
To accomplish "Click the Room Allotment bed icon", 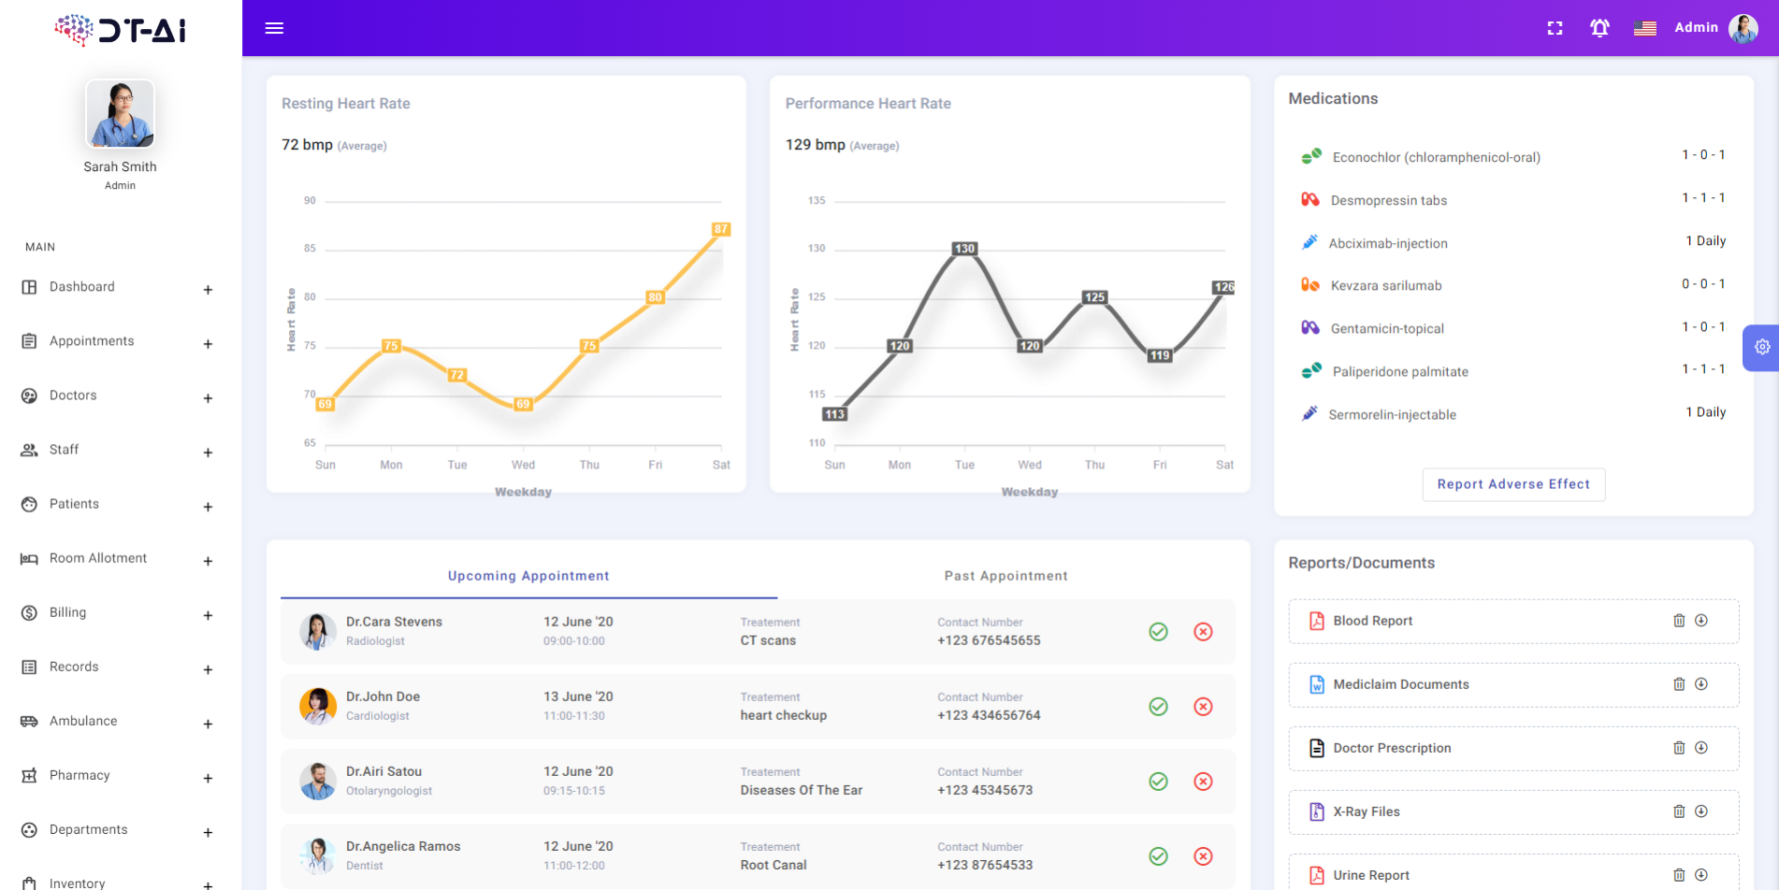I will pyautogui.click(x=29, y=558).
